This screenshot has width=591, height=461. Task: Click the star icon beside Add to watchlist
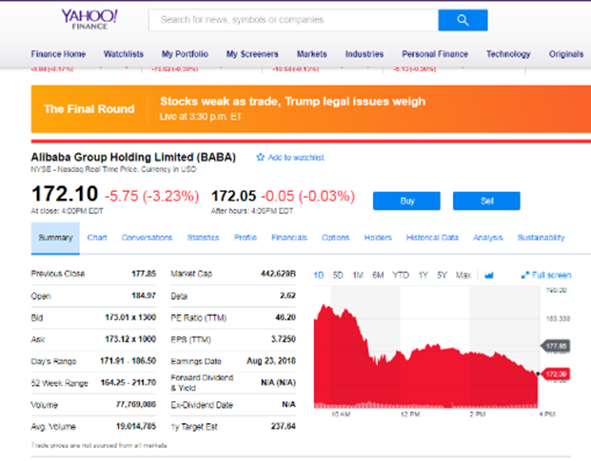click(x=260, y=157)
